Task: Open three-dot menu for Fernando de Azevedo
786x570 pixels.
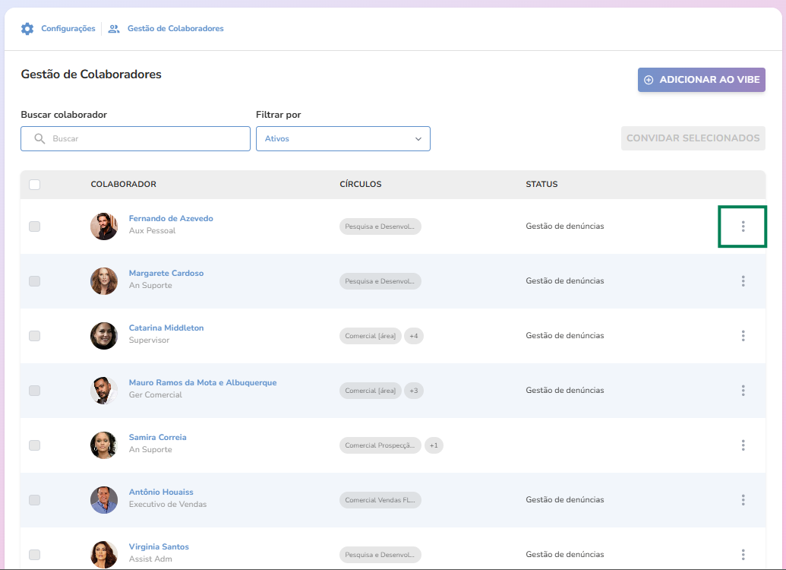Action: (743, 226)
